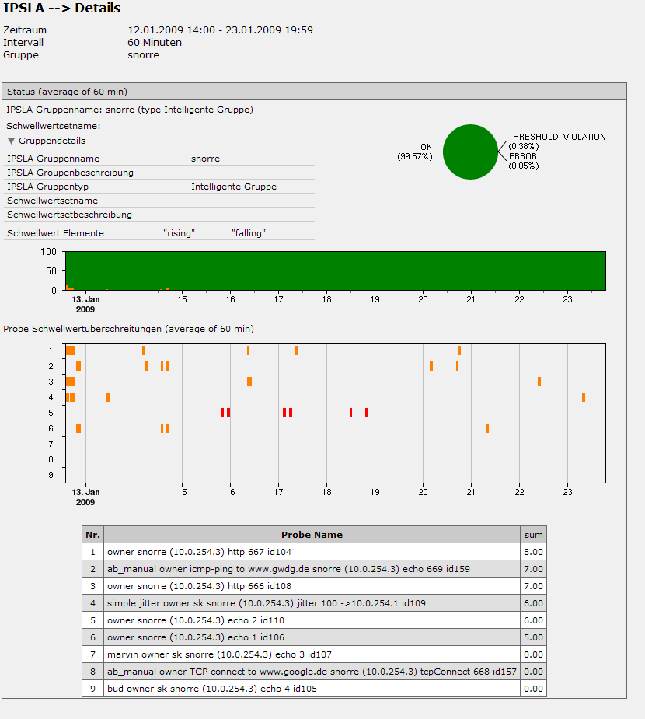Click the Nr. column header
The height and width of the screenshot is (719, 645).
92,535
